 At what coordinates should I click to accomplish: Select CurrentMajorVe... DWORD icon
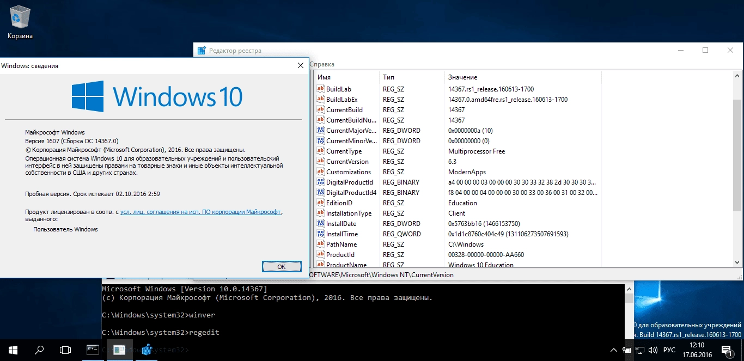[321, 130]
